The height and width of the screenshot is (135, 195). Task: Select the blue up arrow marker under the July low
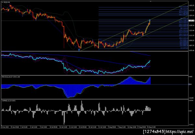(79, 50)
